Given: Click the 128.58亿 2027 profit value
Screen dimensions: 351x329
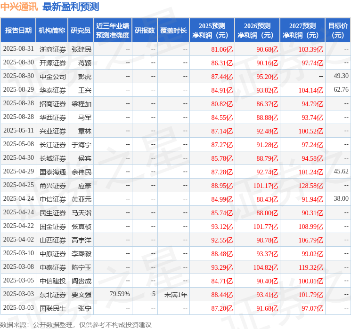Looking at the screenshot, I should pos(311,186).
